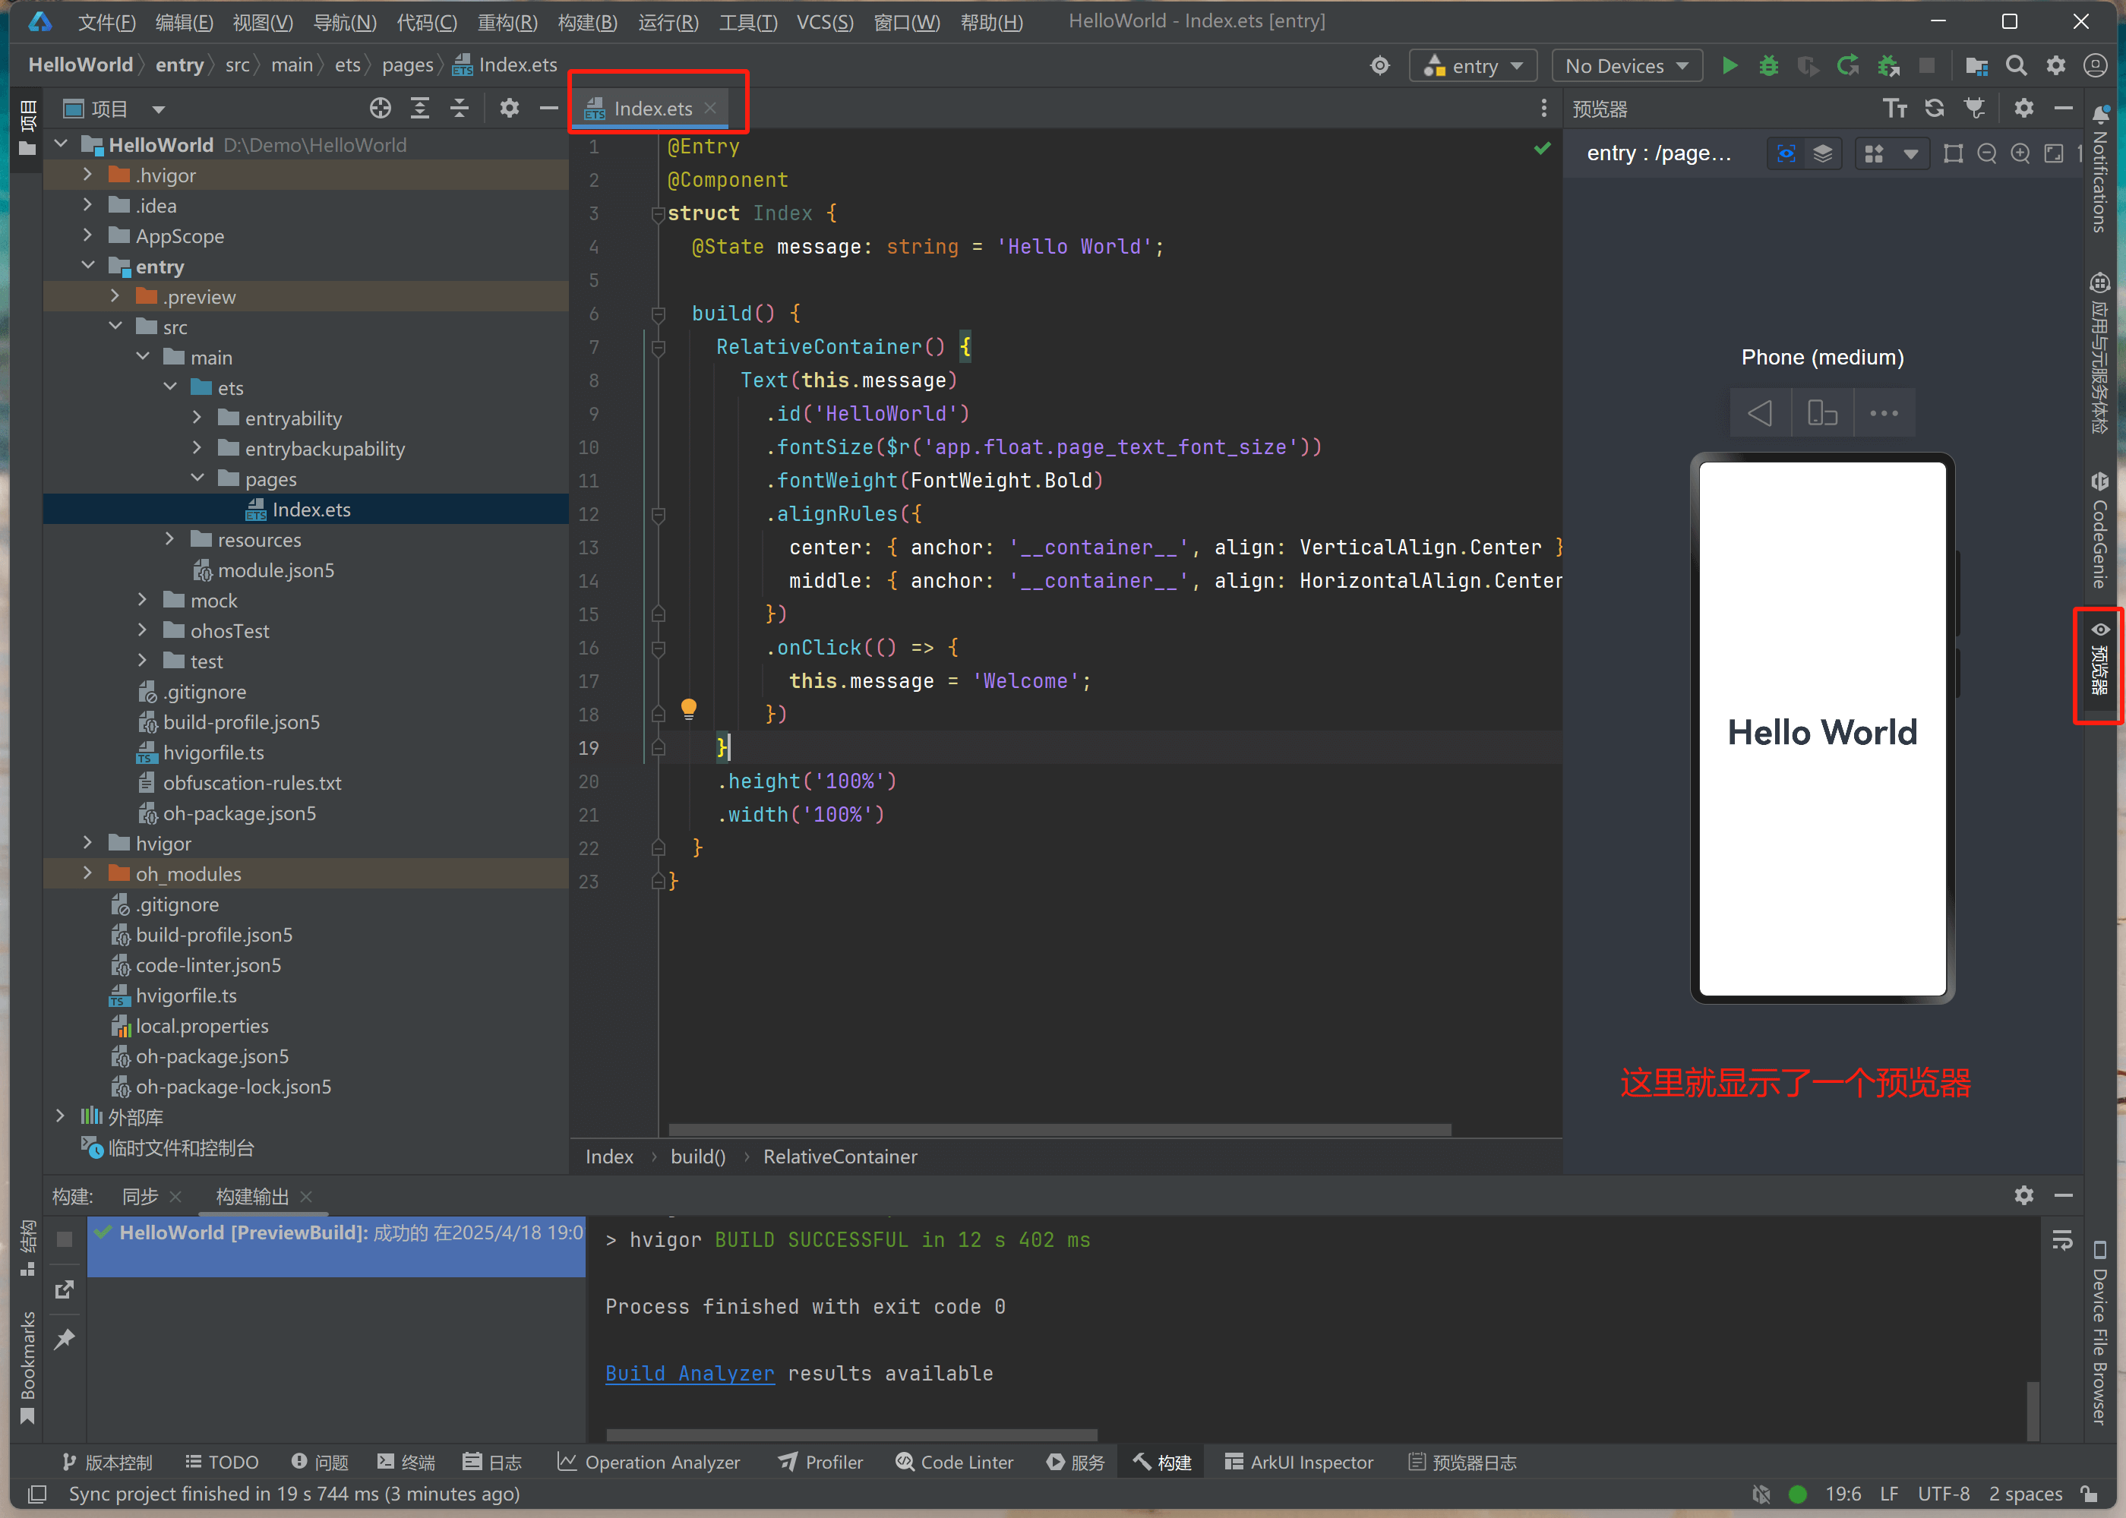Refresh the previewer with reload icon
This screenshot has width=2126, height=1518.
1935,109
